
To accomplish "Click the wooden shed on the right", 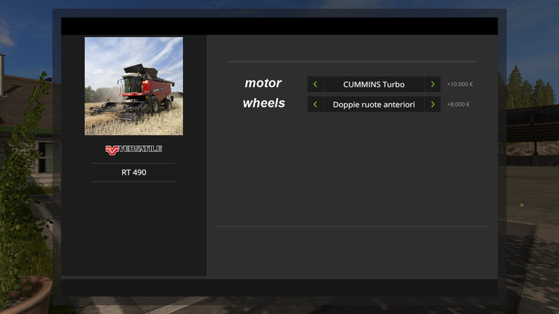I will pos(530,126).
